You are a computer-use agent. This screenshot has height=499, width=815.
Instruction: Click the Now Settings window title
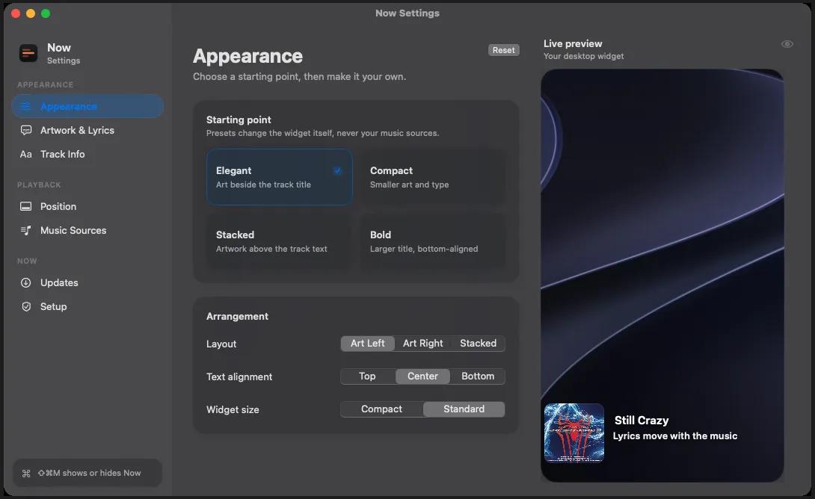pyautogui.click(x=407, y=13)
